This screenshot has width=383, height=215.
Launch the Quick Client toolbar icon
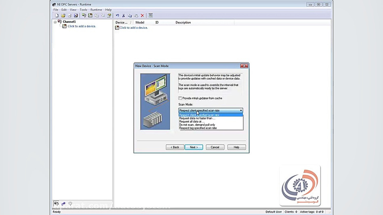[x=151, y=16]
